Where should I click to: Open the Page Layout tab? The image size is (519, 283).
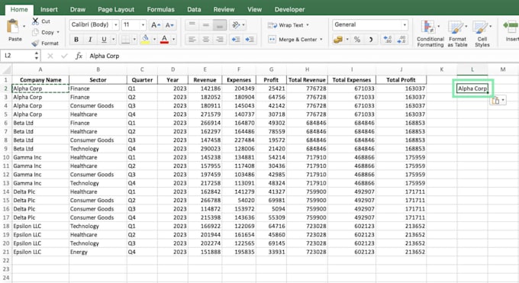tap(116, 10)
